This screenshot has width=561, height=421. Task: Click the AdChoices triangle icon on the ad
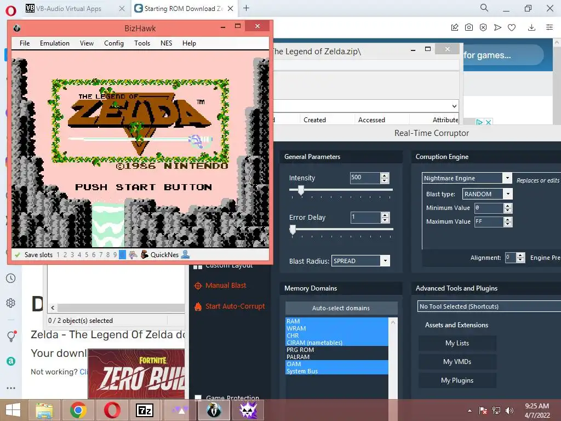click(x=479, y=122)
